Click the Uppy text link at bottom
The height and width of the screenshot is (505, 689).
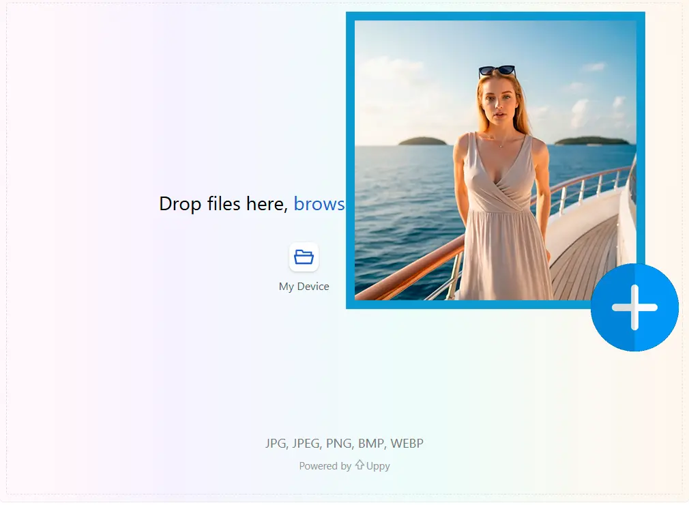coord(377,465)
